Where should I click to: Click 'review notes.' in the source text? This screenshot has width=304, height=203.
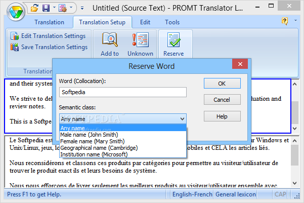pyautogui.click(x=27, y=106)
